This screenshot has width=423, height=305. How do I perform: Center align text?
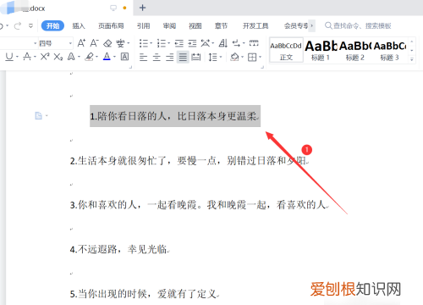[x=157, y=58]
